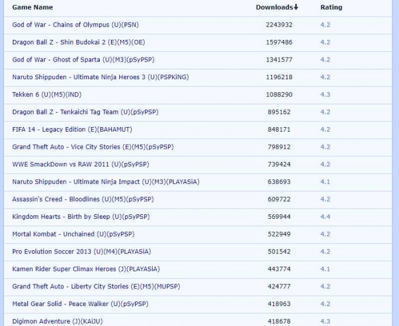Open Digimon Adventure (J)(KAiJU) link
The image size is (399, 326).
point(58,321)
